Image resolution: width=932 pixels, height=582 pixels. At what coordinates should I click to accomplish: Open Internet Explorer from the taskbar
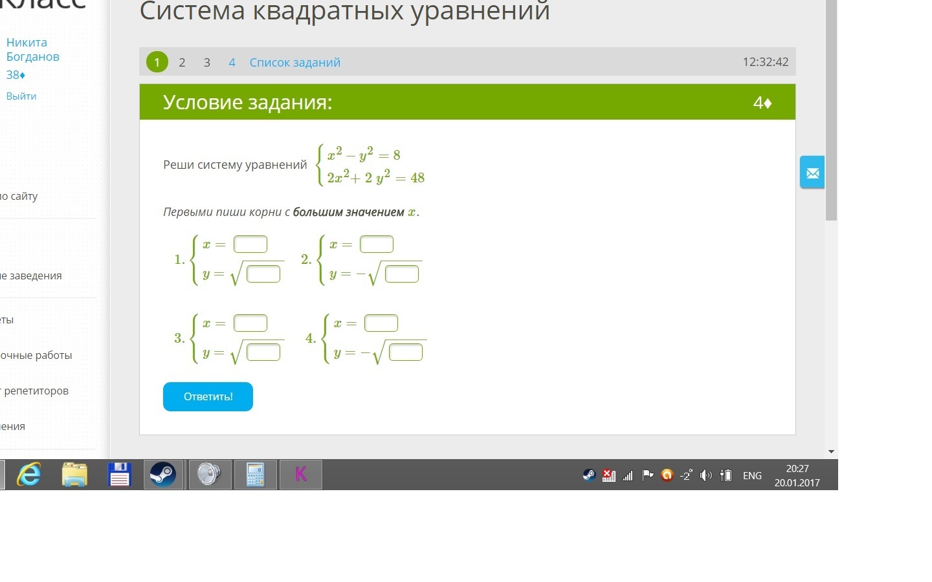[x=28, y=475]
